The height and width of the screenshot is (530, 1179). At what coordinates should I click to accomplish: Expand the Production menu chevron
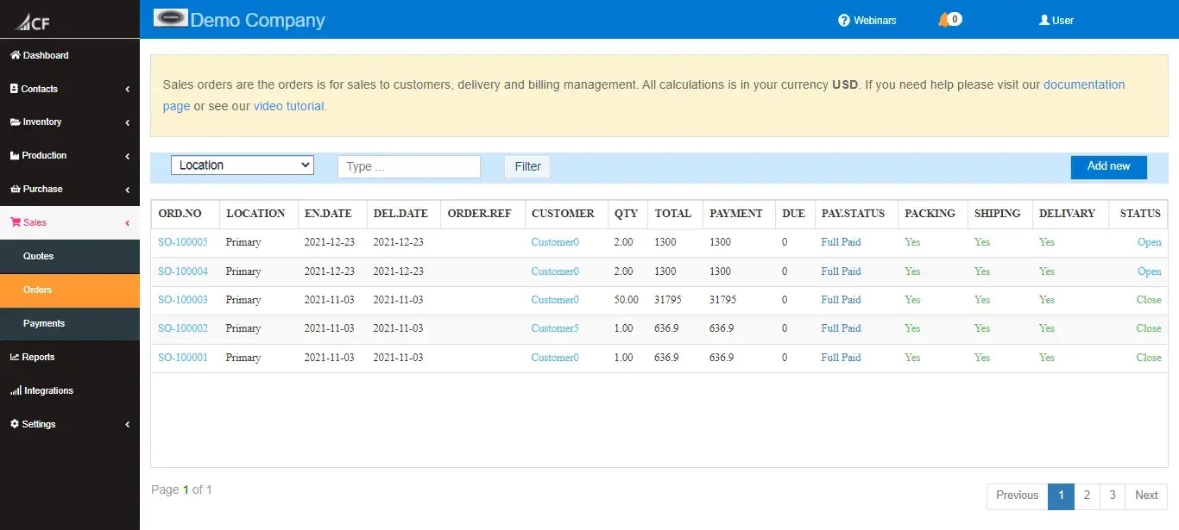(x=127, y=156)
